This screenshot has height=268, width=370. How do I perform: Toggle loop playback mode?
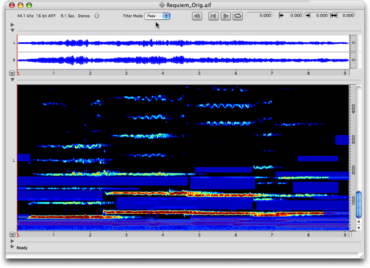coord(237,16)
